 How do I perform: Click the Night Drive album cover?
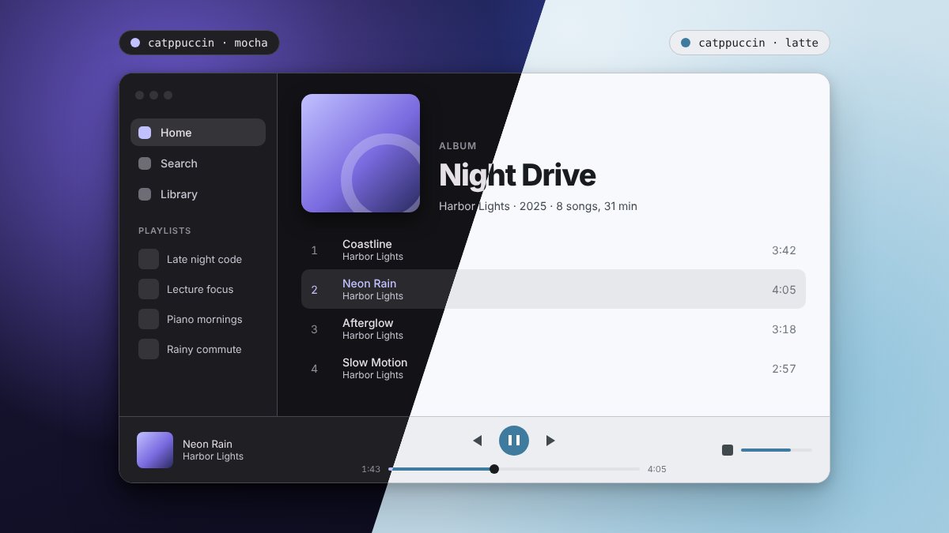click(361, 153)
